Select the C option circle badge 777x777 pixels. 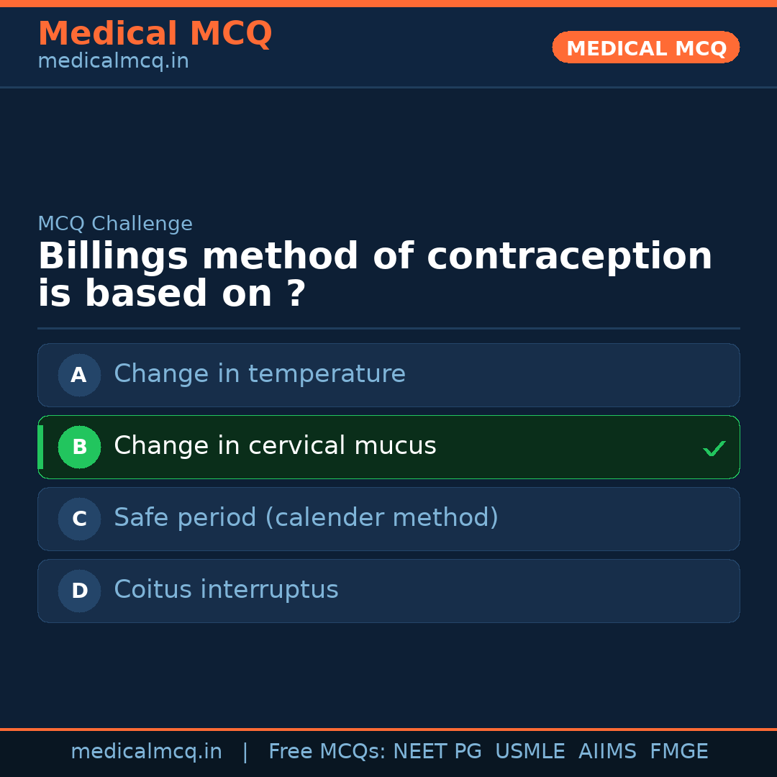(79, 519)
